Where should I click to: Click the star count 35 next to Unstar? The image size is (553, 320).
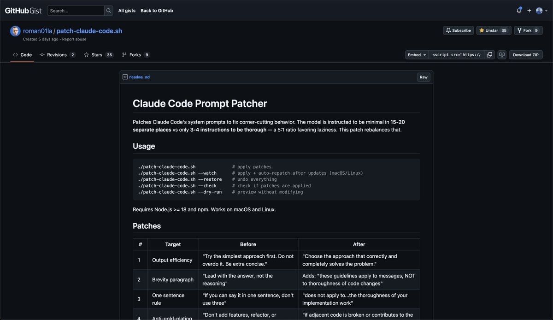click(x=504, y=30)
